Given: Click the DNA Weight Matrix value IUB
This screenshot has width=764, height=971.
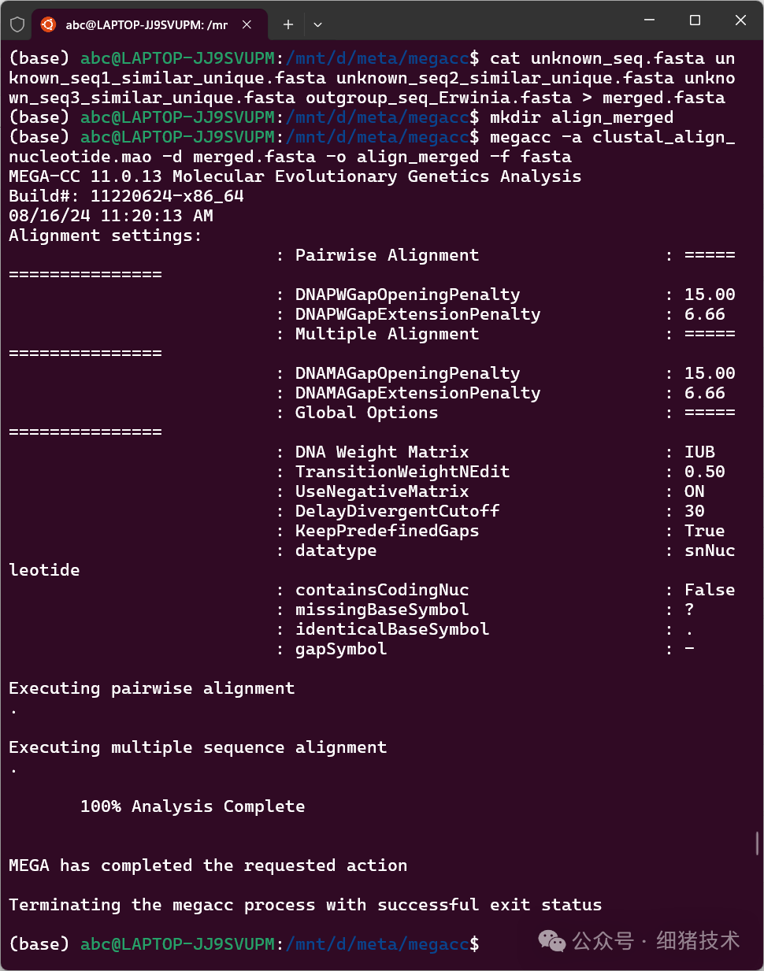Looking at the screenshot, I should pos(699,452).
